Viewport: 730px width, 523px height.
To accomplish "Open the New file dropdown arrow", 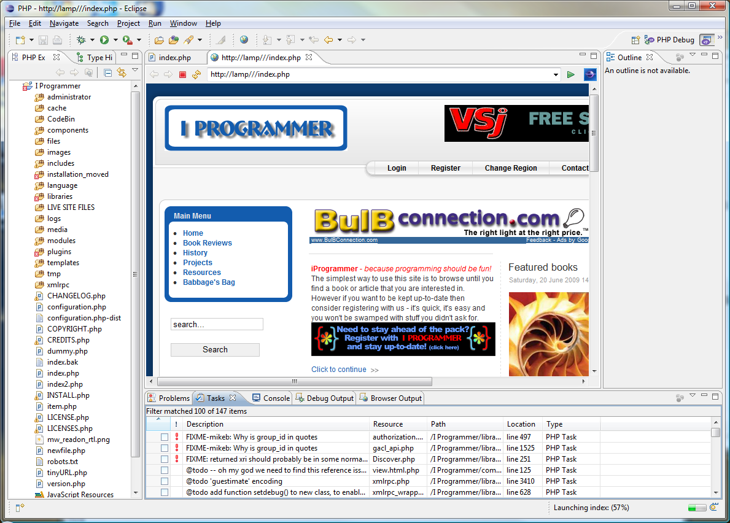I will pos(31,40).
